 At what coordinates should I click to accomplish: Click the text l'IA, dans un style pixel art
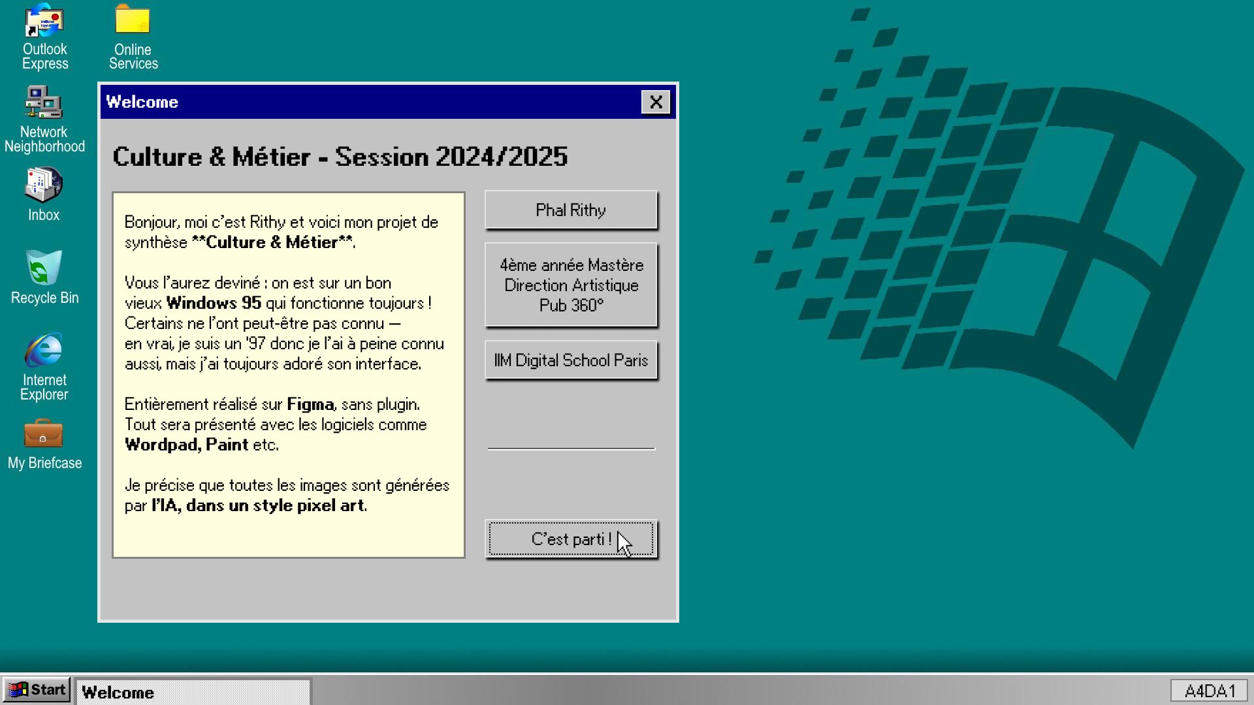click(259, 505)
